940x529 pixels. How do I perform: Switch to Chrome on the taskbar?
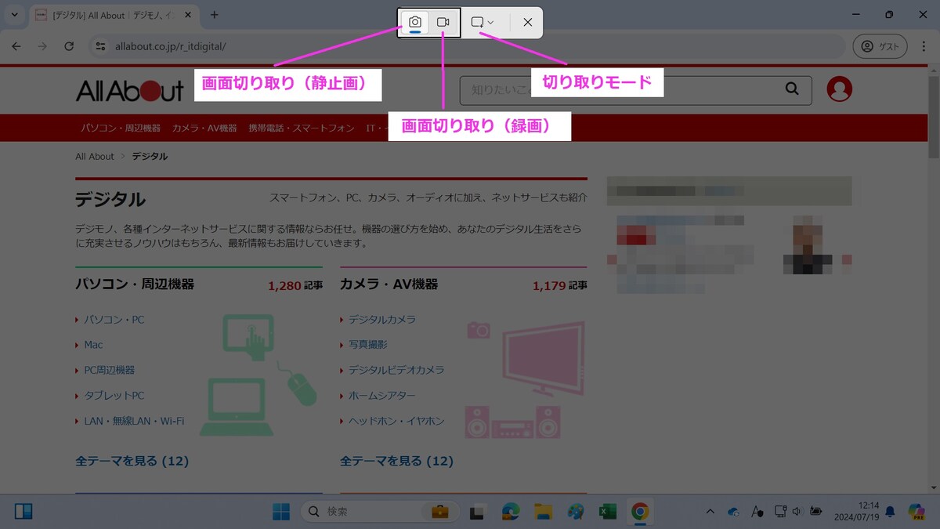tap(640, 512)
